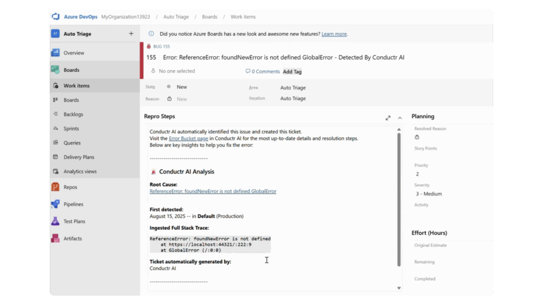Open Repos from the sidebar
The width and height of the screenshot is (543, 305).
pos(70,187)
